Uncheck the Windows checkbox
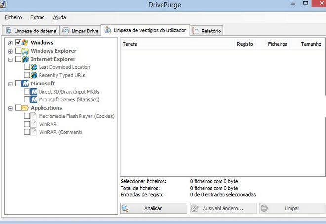Screen dimensions: 326x224 18,42
